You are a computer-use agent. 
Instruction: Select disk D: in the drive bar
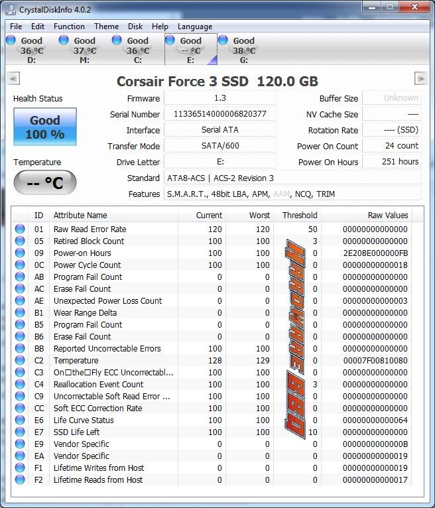pyautogui.click(x=31, y=49)
